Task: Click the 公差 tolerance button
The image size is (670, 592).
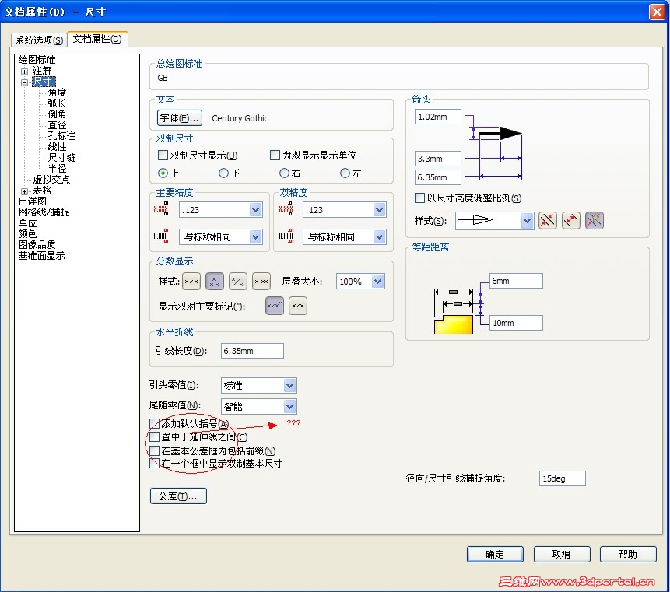Action: (x=178, y=496)
